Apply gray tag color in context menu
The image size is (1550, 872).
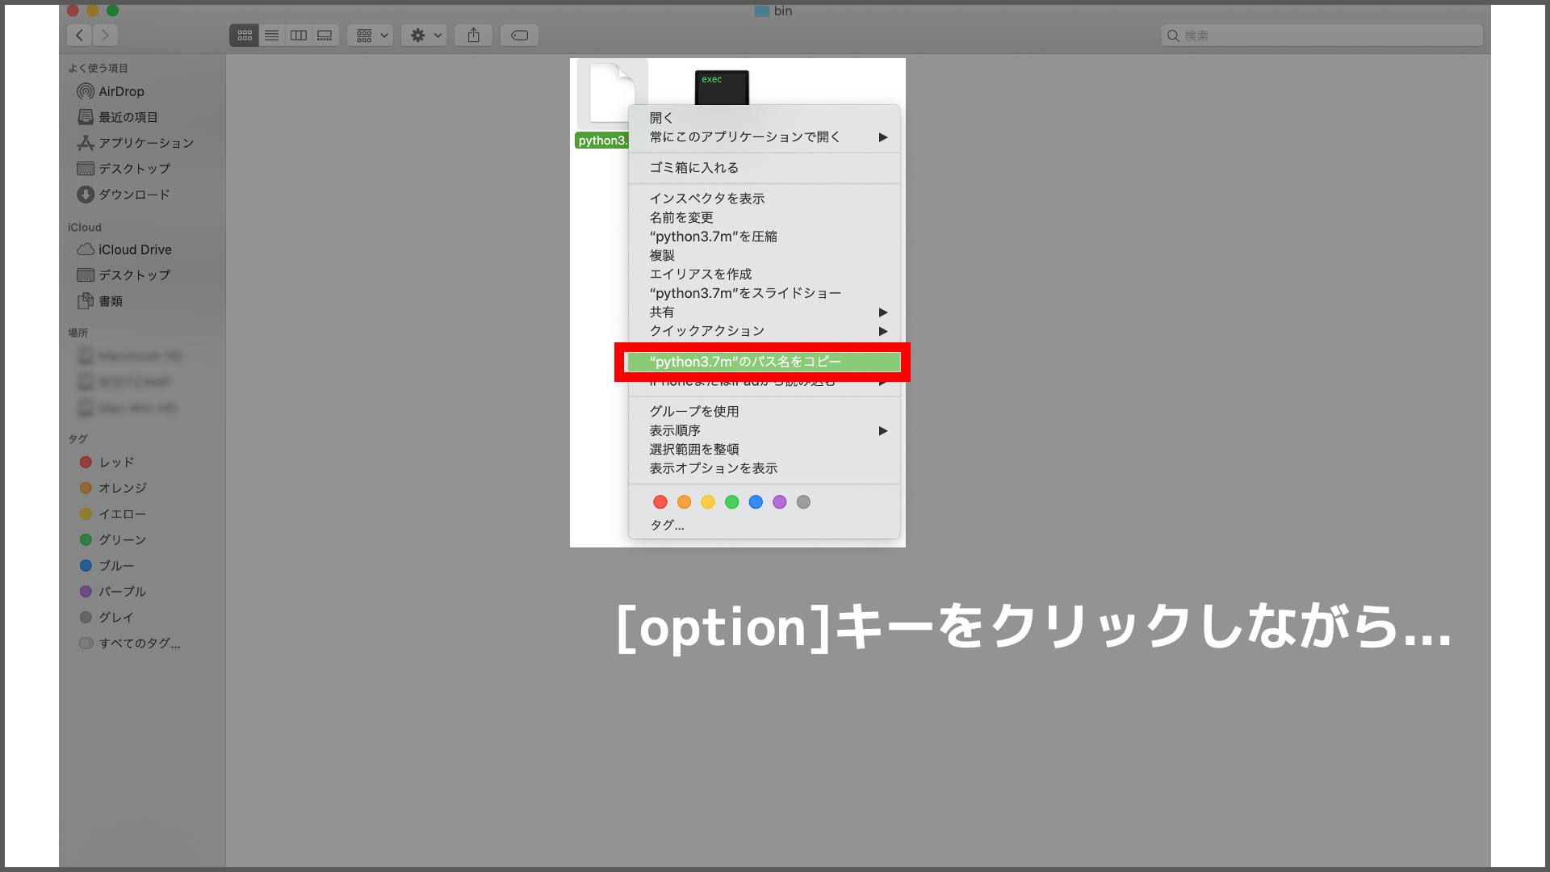tap(803, 502)
